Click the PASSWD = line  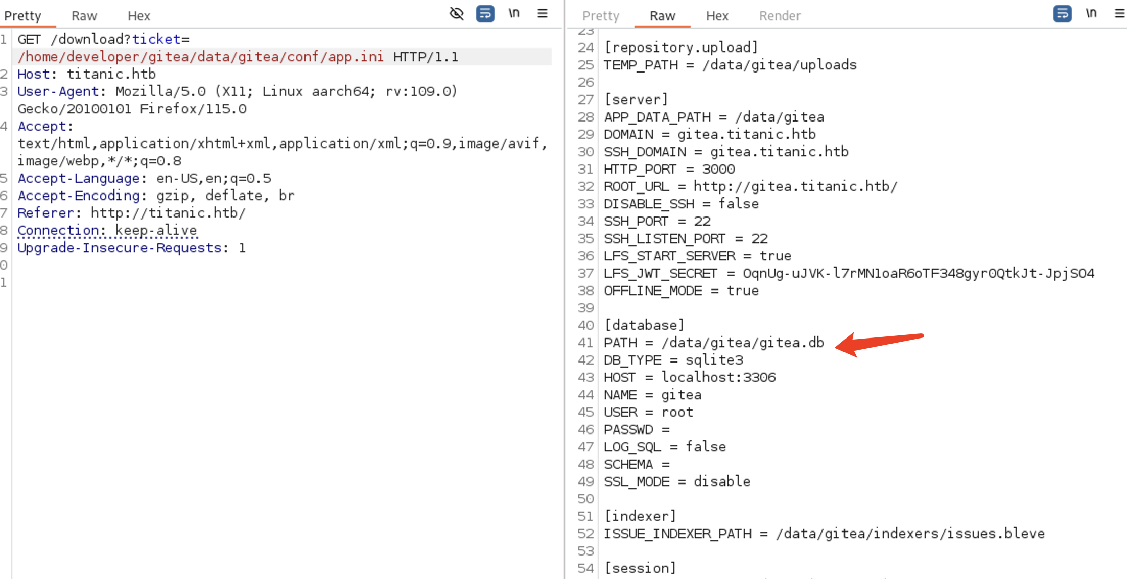click(x=637, y=429)
